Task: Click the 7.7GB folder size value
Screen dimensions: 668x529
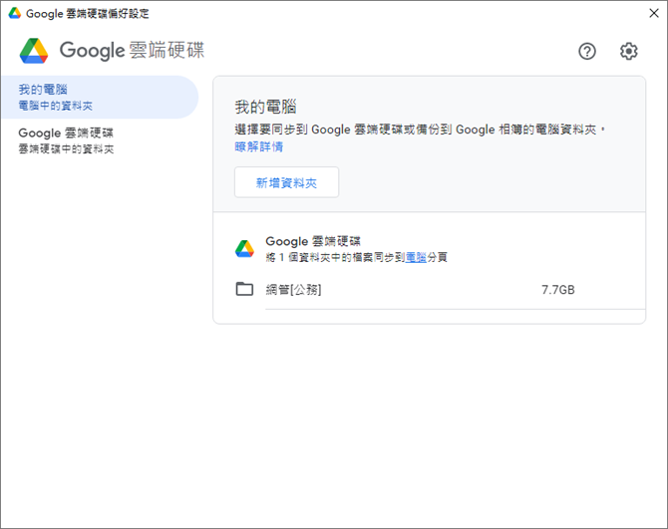Action: (557, 290)
